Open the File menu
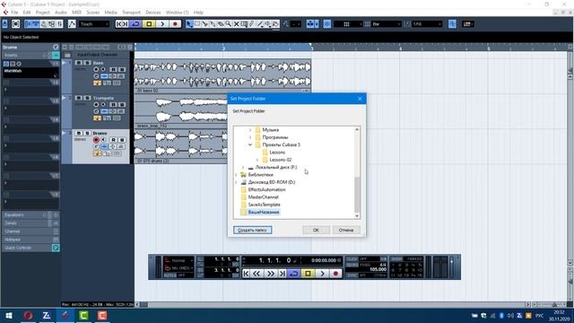The width and height of the screenshot is (574, 323). coord(14,12)
